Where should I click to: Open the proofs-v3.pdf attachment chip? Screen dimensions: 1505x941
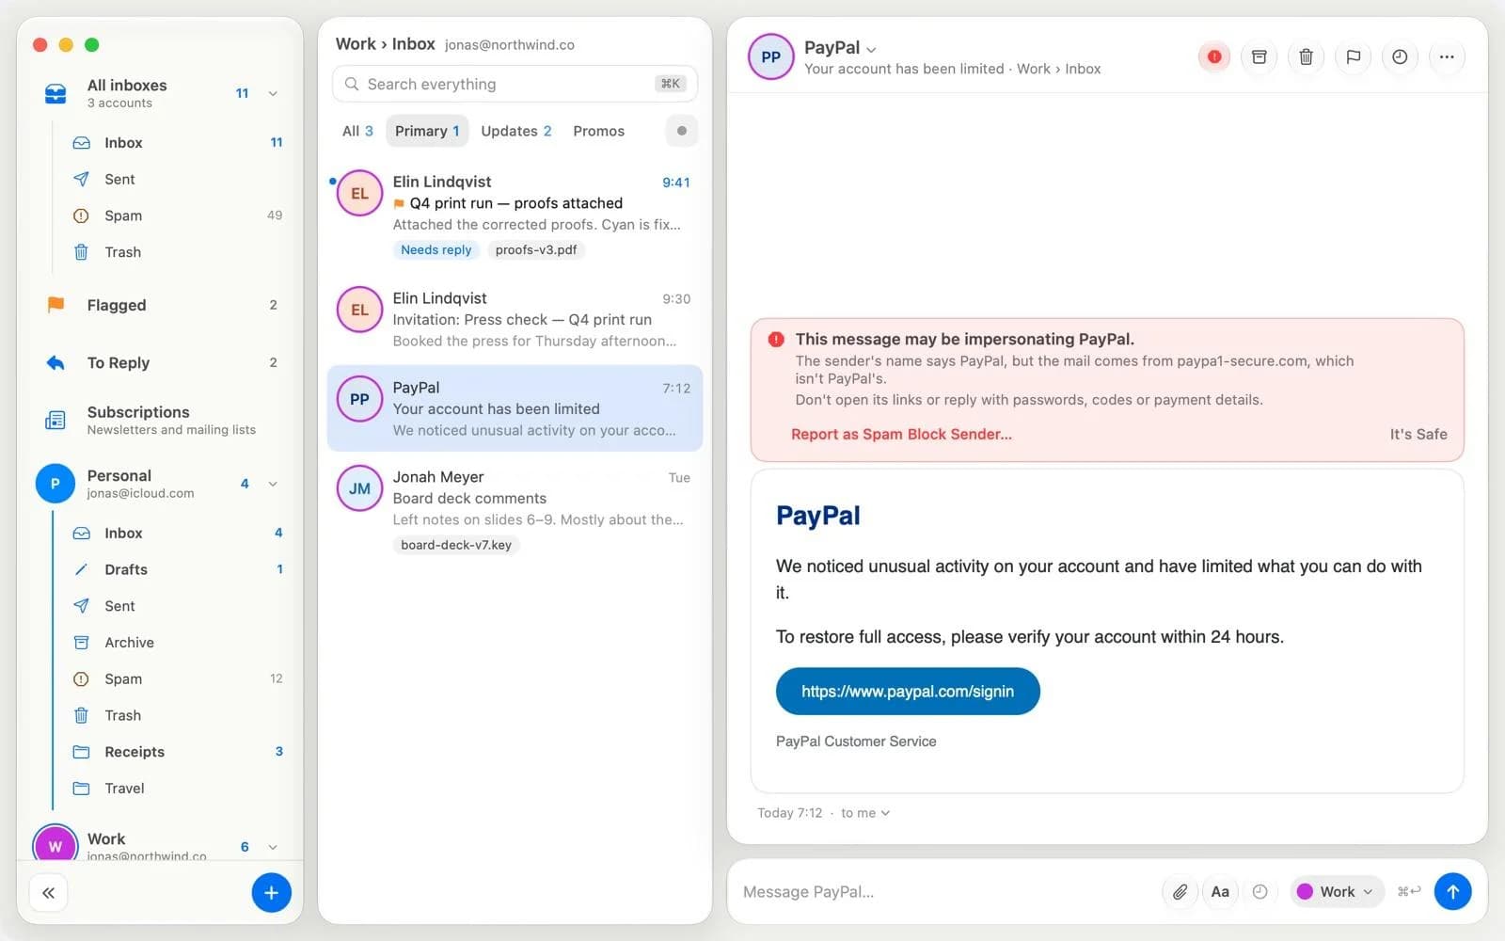(x=536, y=249)
